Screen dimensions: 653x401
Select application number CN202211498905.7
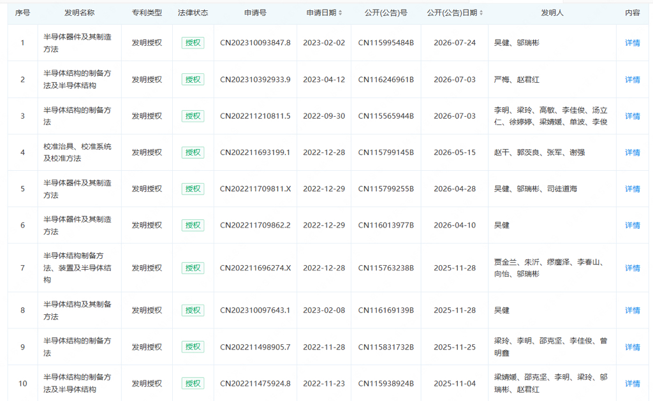pyautogui.click(x=255, y=347)
